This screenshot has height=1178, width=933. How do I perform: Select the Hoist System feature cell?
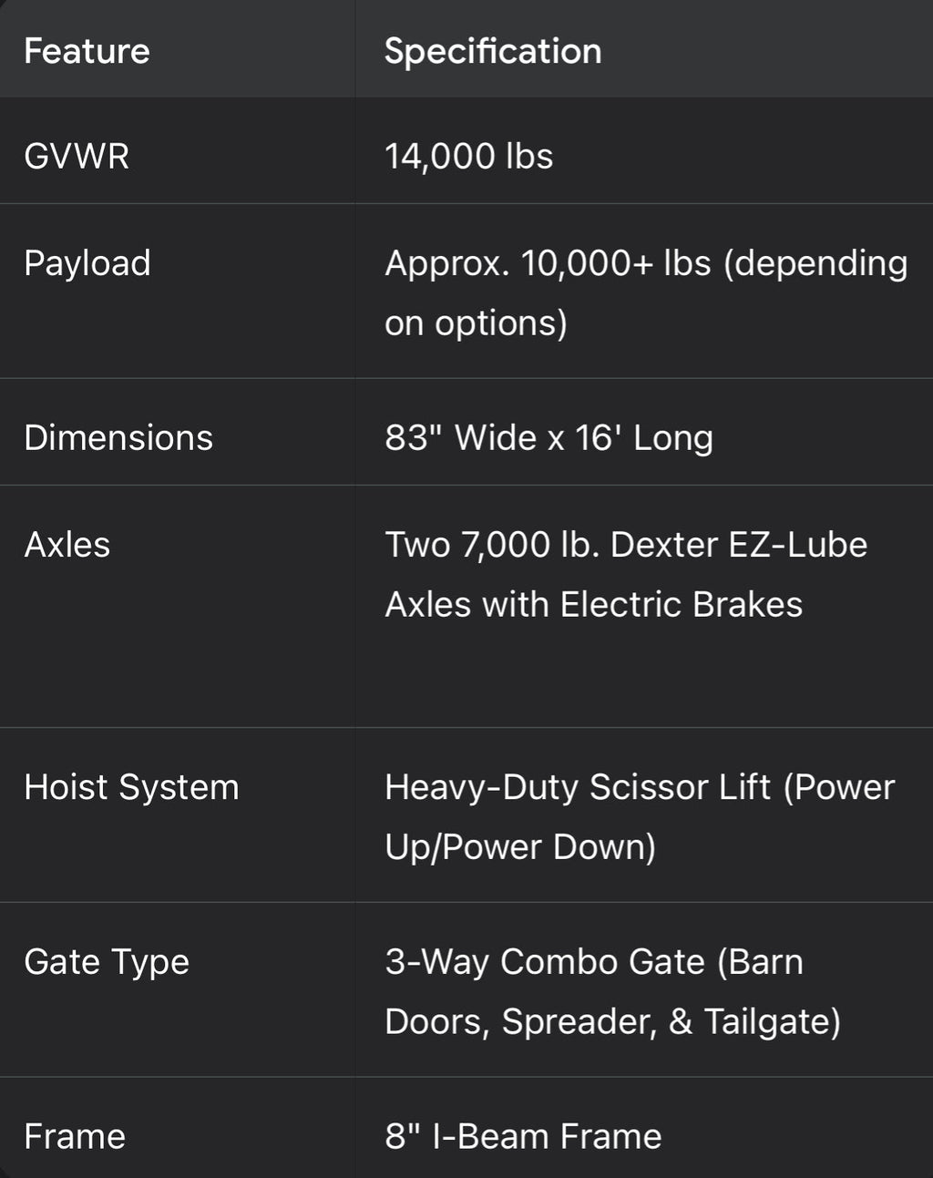click(131, 787)
